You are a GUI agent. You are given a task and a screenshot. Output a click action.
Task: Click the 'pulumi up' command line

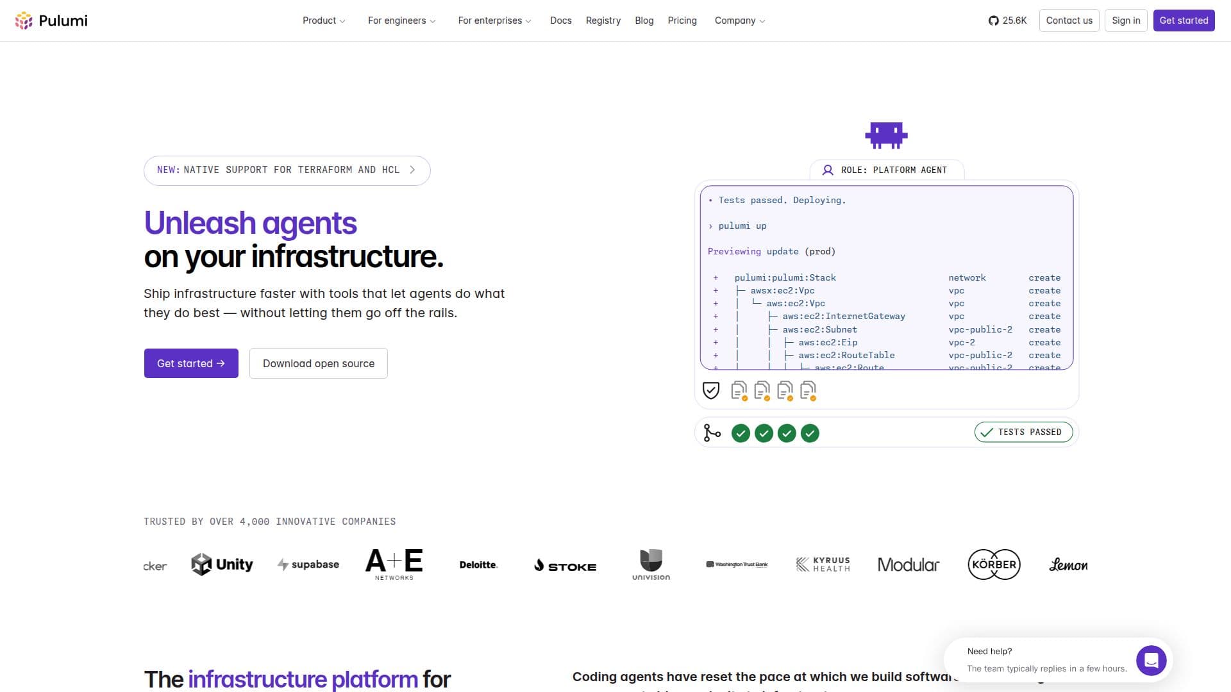[x=742, y=226]
